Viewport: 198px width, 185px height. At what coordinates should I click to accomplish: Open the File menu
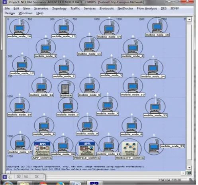click(7, 8)
